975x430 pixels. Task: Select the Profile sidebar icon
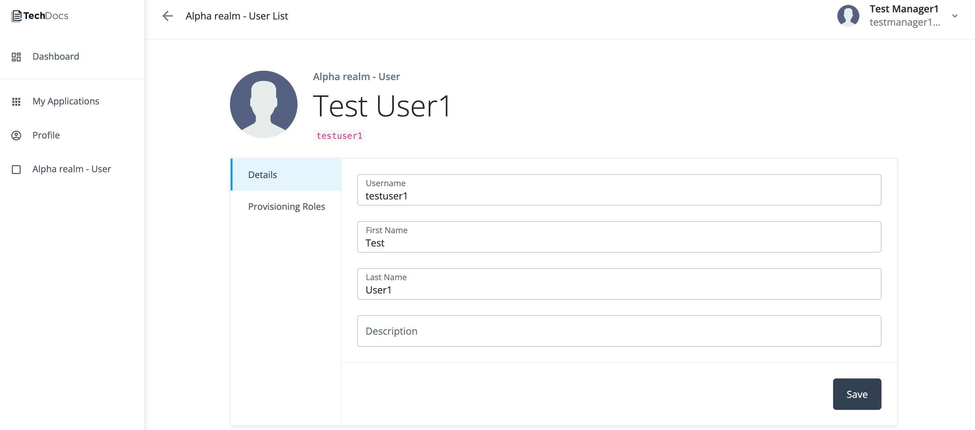click(x=16, y=135)
